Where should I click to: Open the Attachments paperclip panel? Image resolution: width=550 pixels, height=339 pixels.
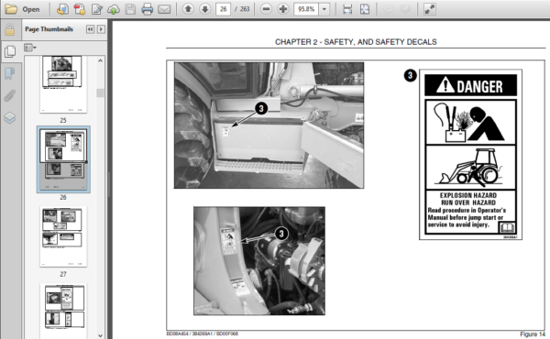[10, 95]
